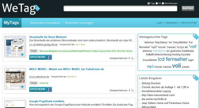Open Berufsunfähigkeitsversicherung tag
The height and width of the screenshot is (108, 199).
click(x=55, y=51)
